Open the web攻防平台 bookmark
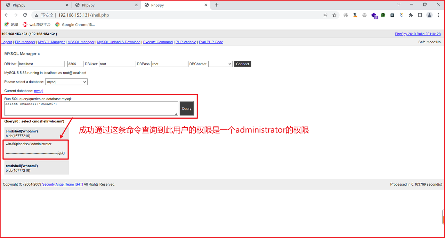The height and width of the screenshot is (238, 445). click(x=37, y=25)
